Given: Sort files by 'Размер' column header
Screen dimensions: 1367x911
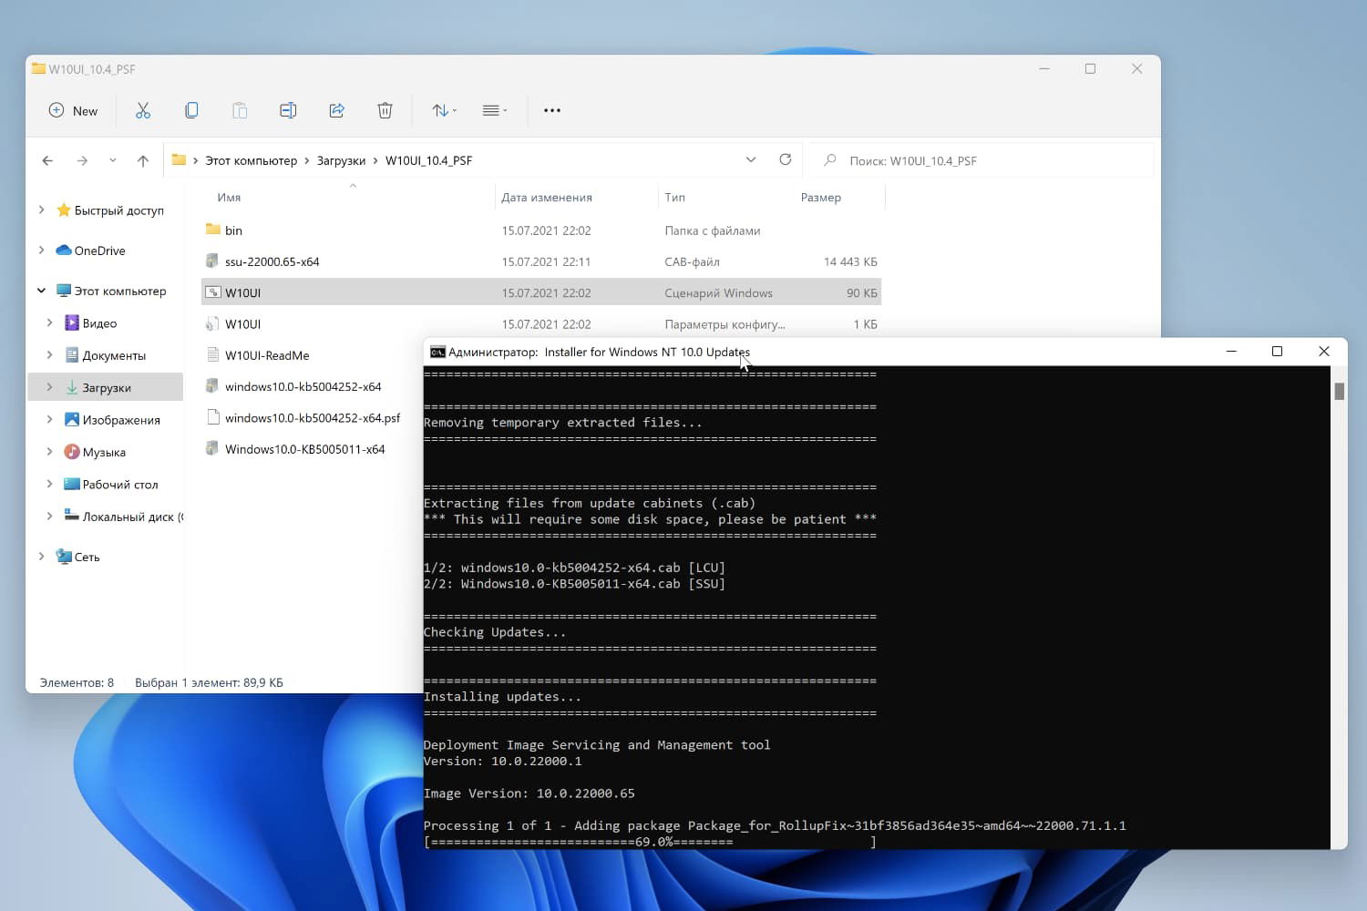Looking at the screenshot, I should (820, 197).
